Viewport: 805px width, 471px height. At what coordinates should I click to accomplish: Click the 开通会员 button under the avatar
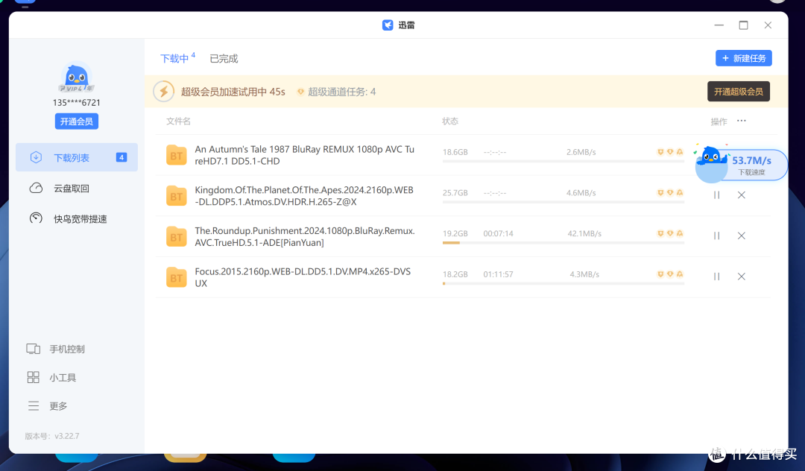[77, 121]
